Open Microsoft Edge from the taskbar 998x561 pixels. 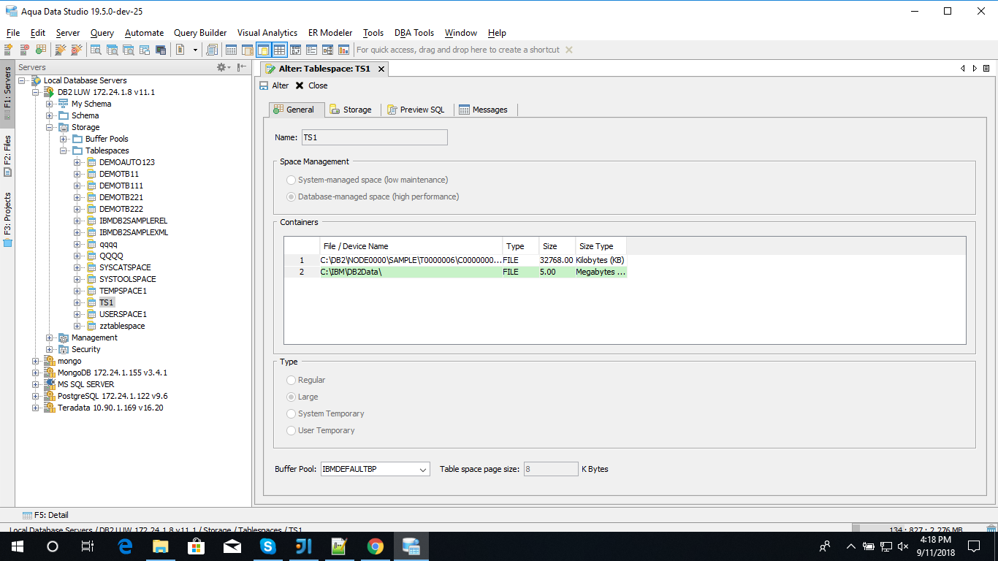click(x=125, y=546)
